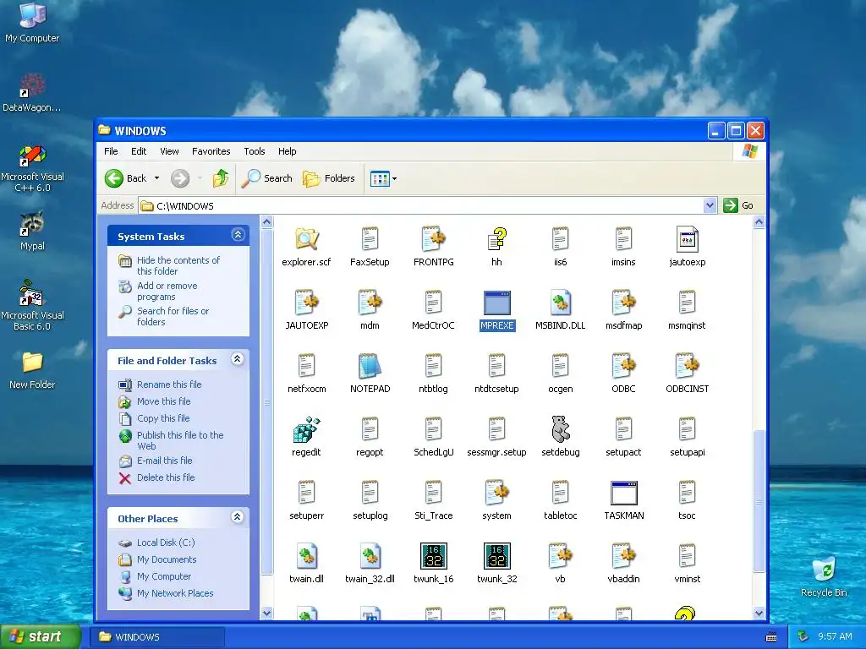The height and width of the screenshot is (649, 866).
Task: Collapse the Other Places panel
Action: pos(238,517)
